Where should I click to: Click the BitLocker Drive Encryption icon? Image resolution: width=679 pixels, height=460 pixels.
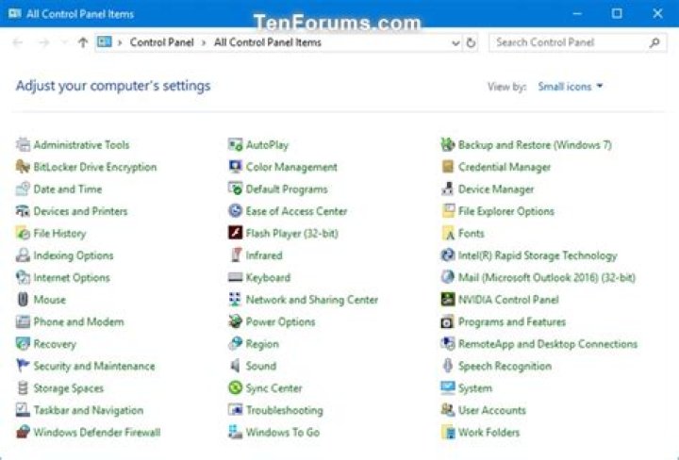pos(23,167)
